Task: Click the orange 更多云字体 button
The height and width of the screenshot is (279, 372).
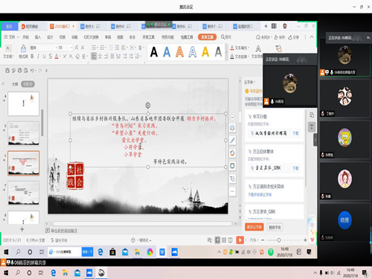Action: coord(254,227)
